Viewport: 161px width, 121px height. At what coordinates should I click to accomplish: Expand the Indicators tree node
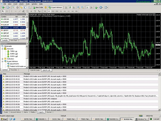(x=3, y=59)
